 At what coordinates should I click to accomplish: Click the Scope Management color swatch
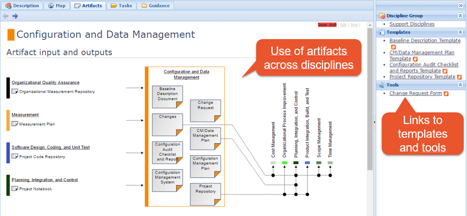(319, 163)
